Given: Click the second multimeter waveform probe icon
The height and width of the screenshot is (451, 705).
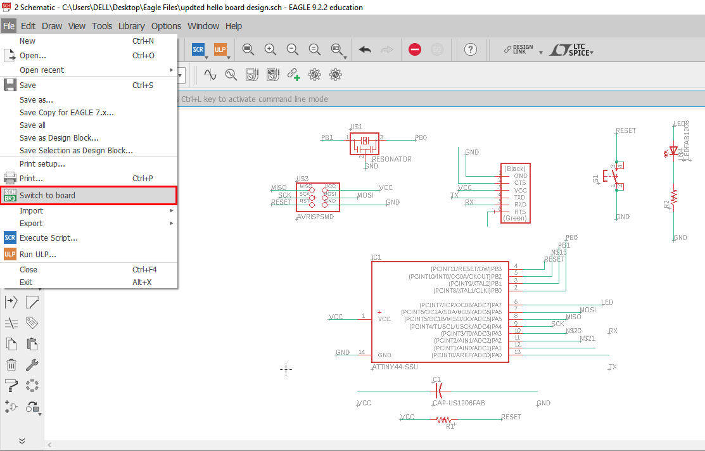Looking at the screenshot, I should (x=273, y=75).
